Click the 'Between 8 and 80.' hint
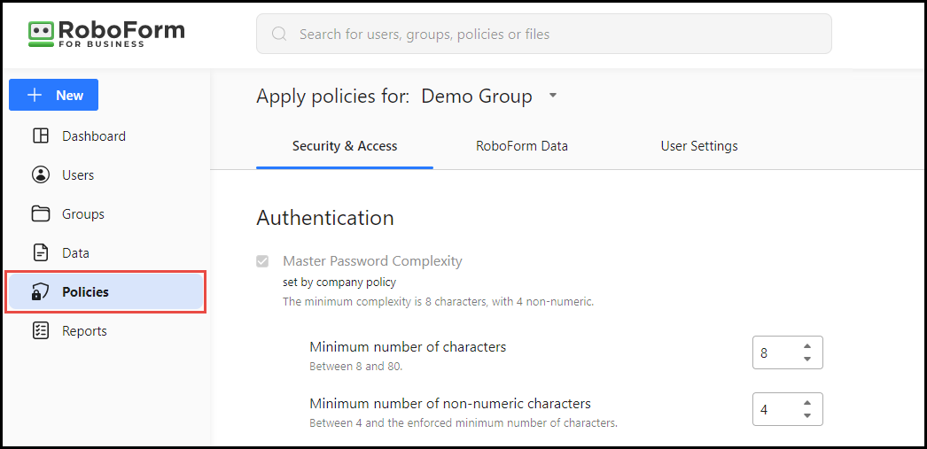Viewport: 927px width, 449px height. pyautogui.click(x=356, y=367)
